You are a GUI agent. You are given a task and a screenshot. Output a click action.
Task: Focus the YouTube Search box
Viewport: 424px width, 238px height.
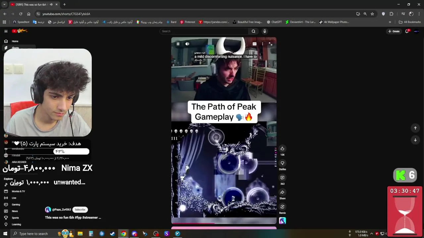204,31
